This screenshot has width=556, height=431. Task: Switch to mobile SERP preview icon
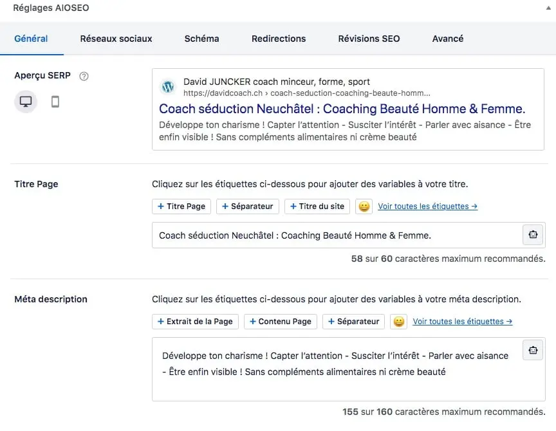[55, 102]
